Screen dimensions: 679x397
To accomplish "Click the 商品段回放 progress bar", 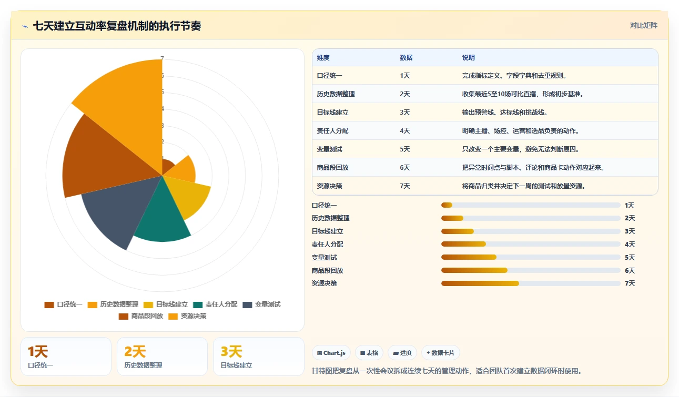I will [x=531, y=270].
